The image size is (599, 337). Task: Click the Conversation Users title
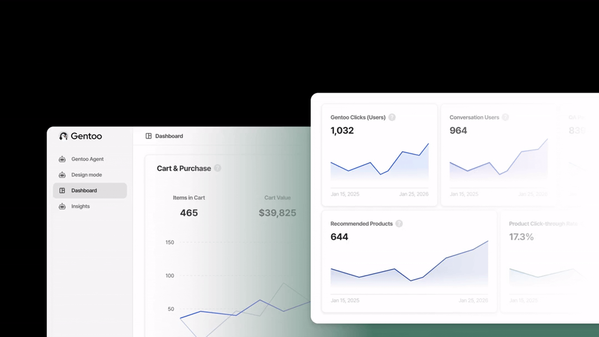pyautogui.click(x=474, y=118)
